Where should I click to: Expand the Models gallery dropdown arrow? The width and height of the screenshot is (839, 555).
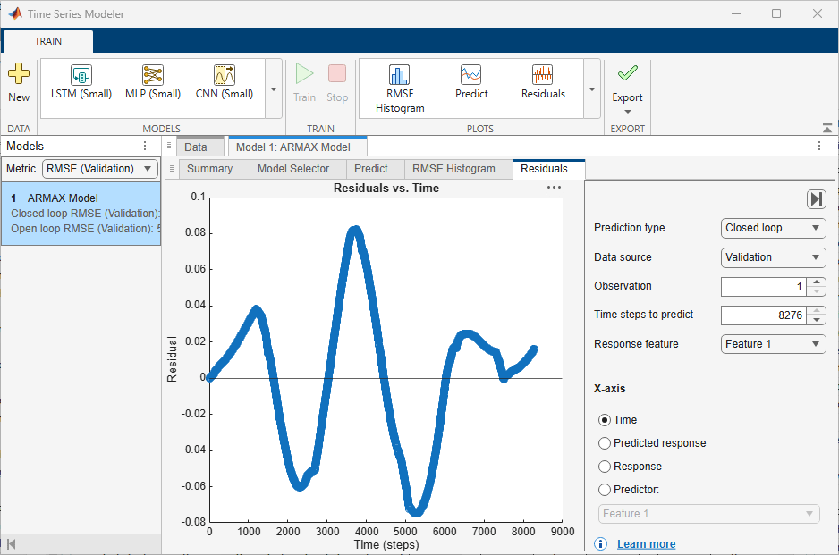274,88
